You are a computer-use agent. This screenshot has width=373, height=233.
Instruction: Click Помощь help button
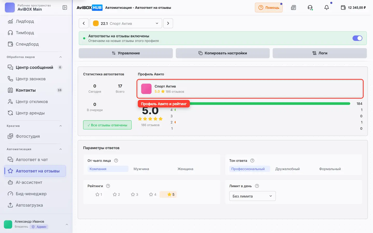point(269,8)
